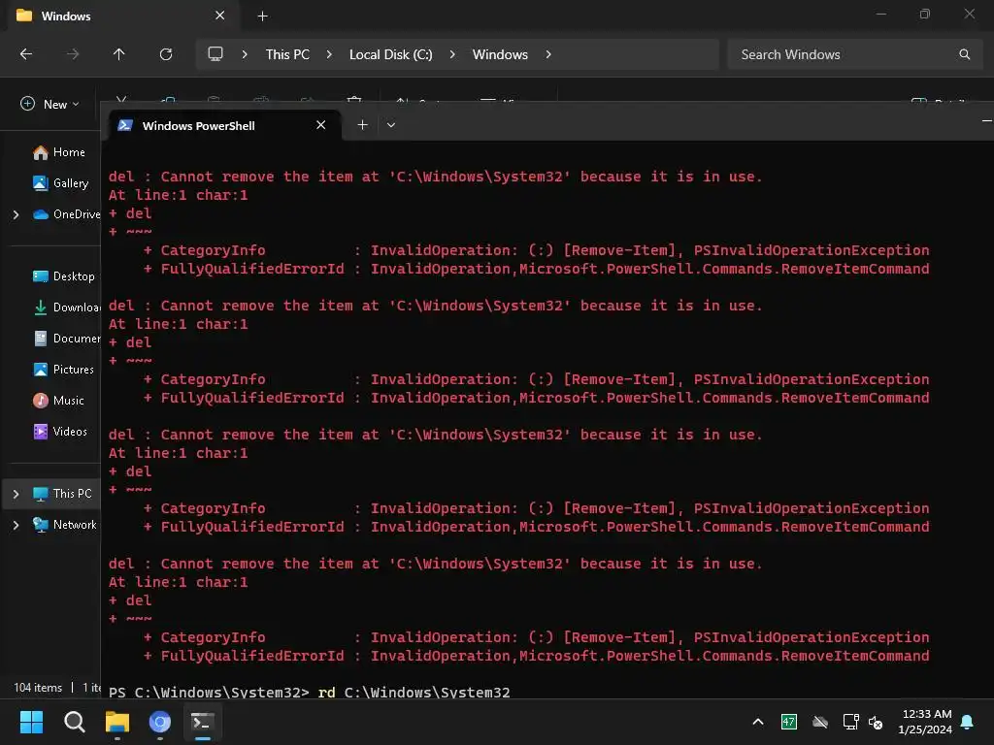This screenshot has height=745, width=994.
Task: Open File Explorer from the taskbar
Action: pos(117,722)
